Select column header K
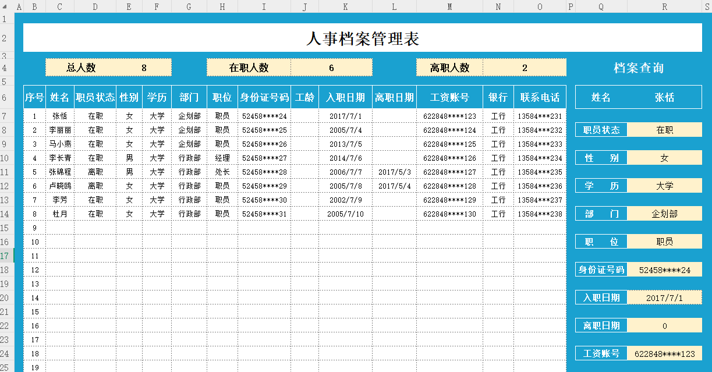 (x=345, y=6)
